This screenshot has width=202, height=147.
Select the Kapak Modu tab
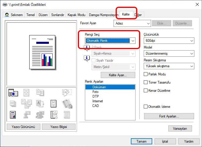click(76, 15)
